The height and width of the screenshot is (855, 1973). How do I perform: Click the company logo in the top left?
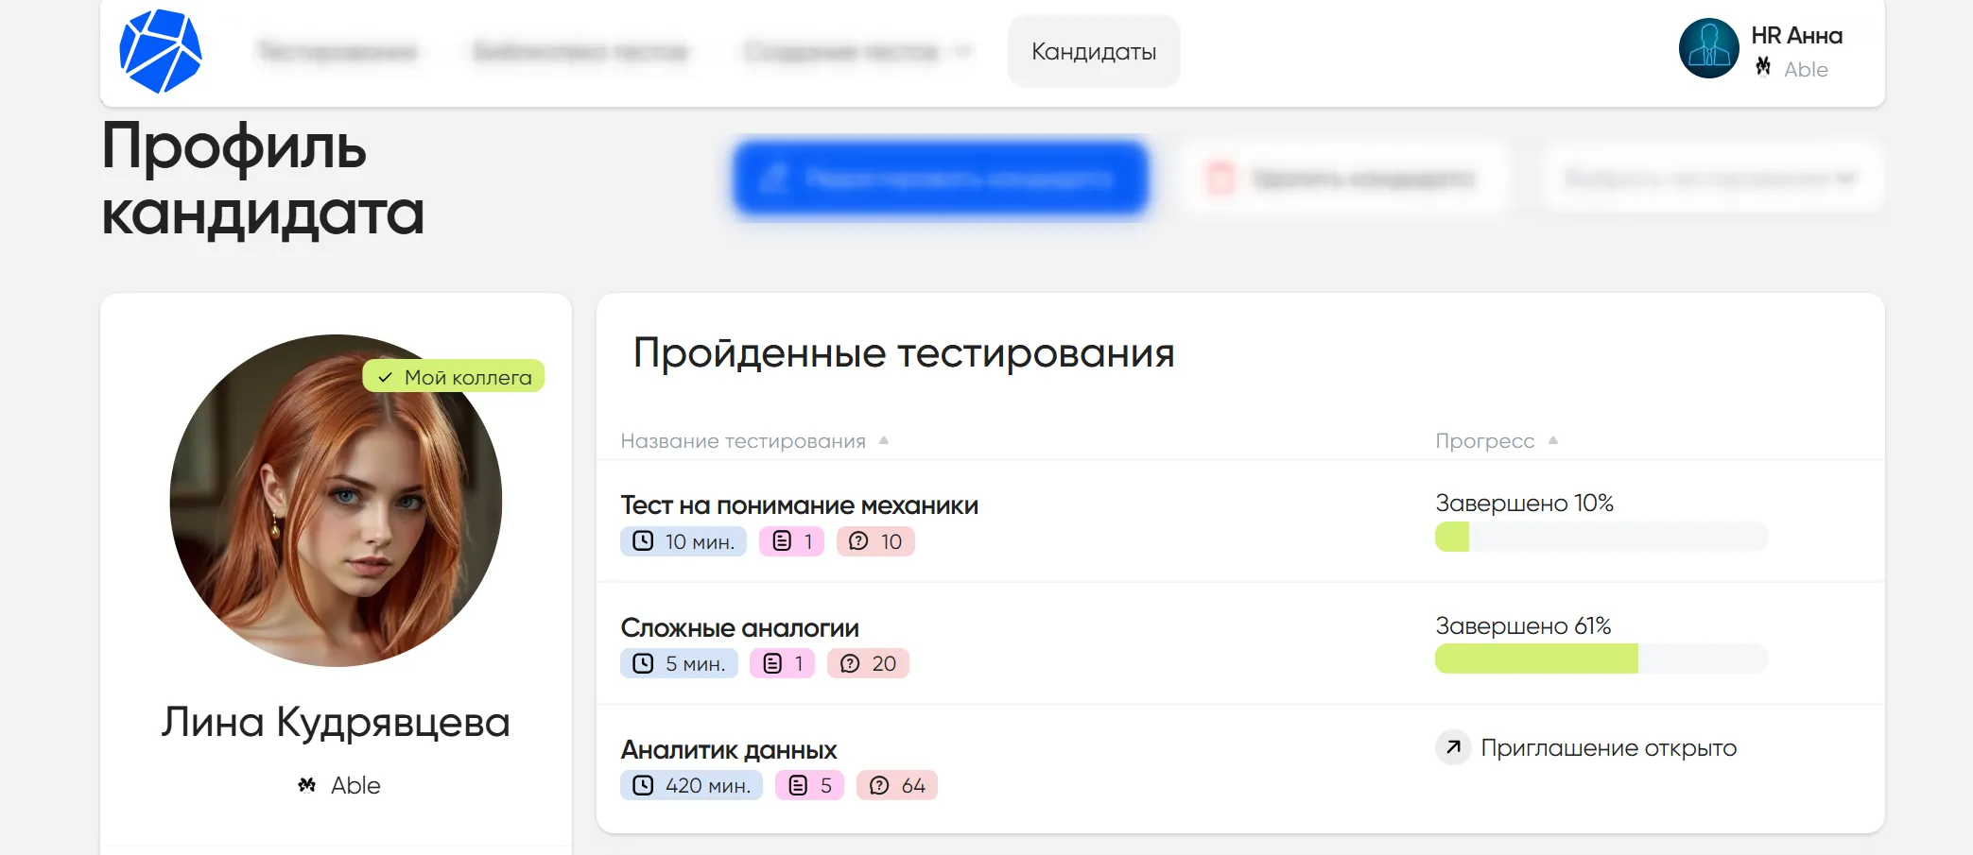tap(160, 51)
